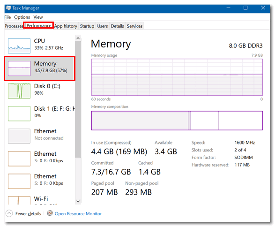This screenshot has height=227, width=275.
Task: Open the Startup tab
Action: point(87,26)
